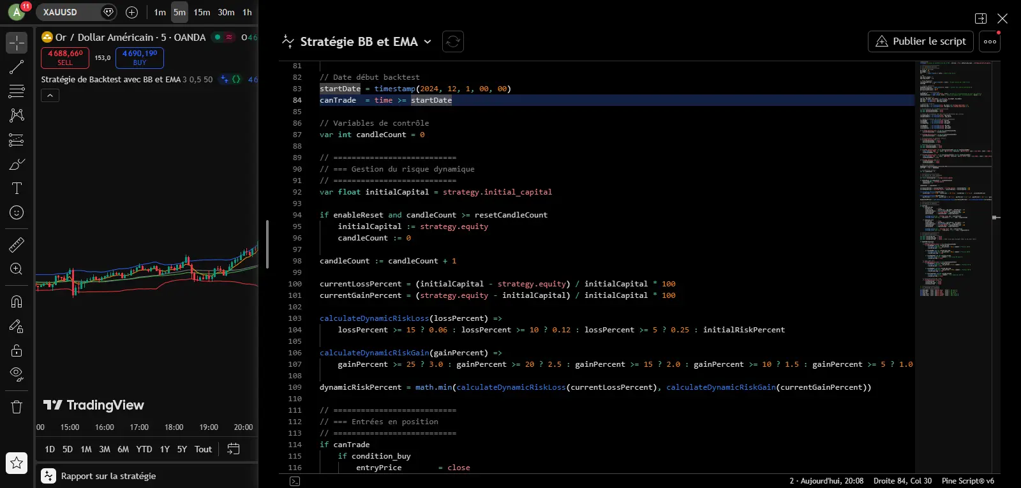Click the strategy curly braces source code icon
1021x488 pixels.
236,80
